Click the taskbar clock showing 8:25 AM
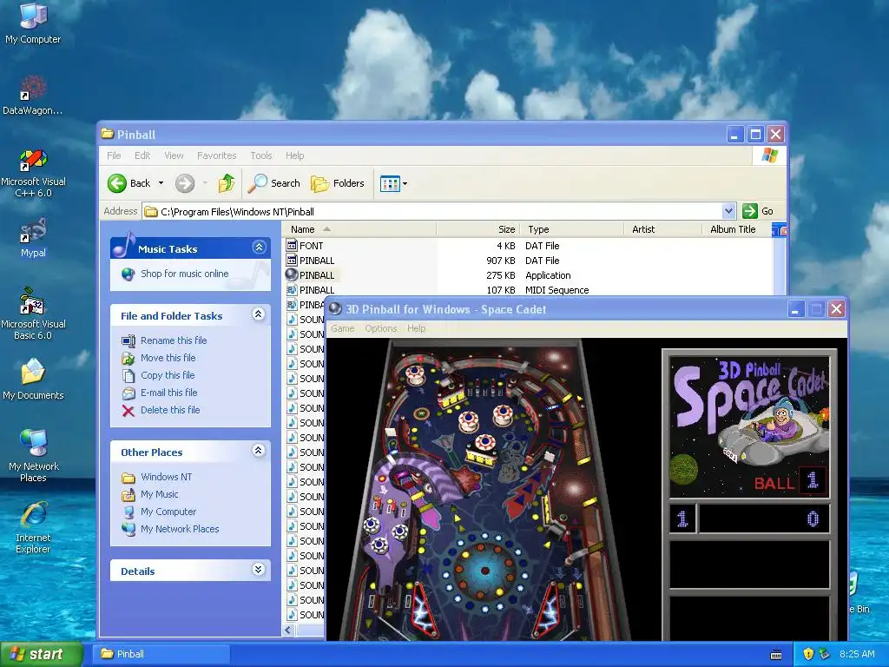 point(857,654)
